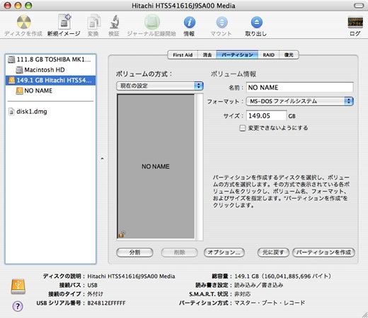Click the ディスクの説明 value Hitachi HTS541616J9SA00 Media

131,276
